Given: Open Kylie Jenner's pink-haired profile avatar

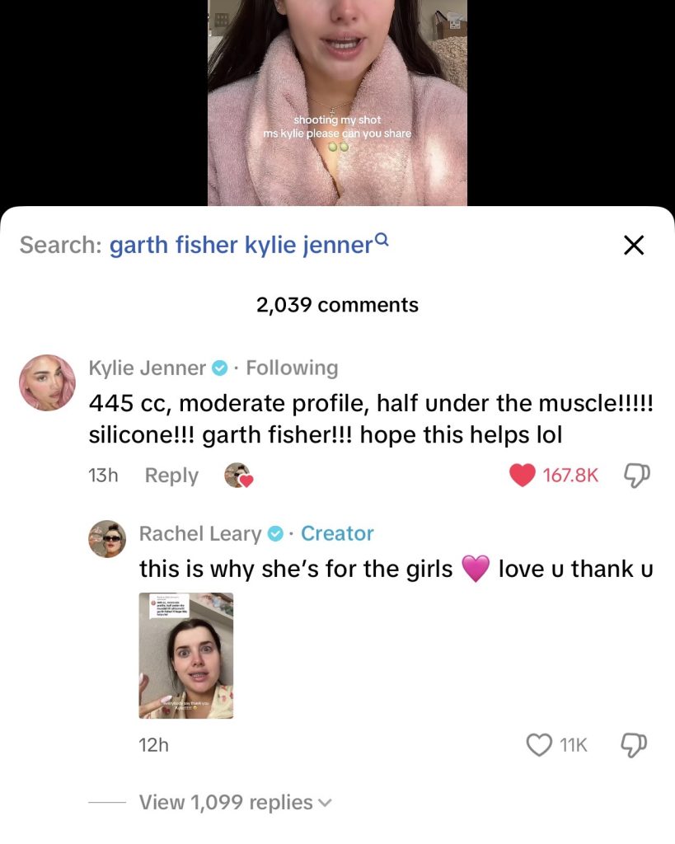Looking at the screenshot, I should (x=47, y=383).
